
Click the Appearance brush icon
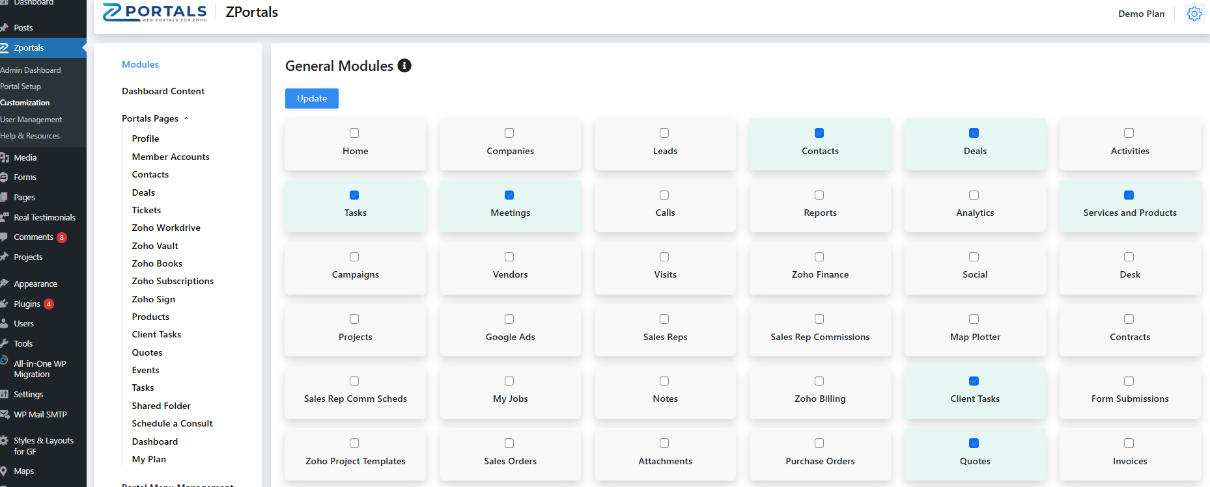(5, 283)
